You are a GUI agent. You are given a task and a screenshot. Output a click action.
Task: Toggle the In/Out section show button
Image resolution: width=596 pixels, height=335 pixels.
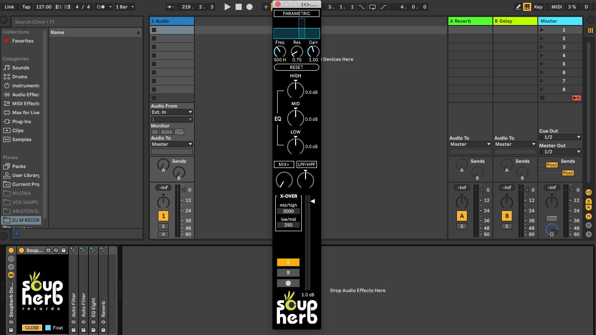[x=589, y=193]
